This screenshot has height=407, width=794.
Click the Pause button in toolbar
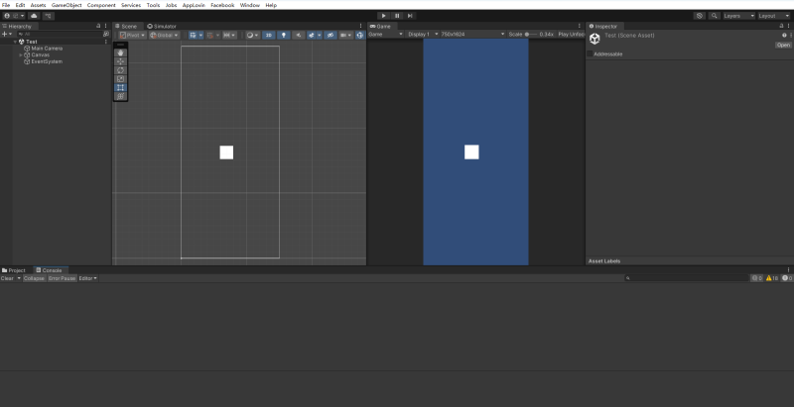coord(397,16)
